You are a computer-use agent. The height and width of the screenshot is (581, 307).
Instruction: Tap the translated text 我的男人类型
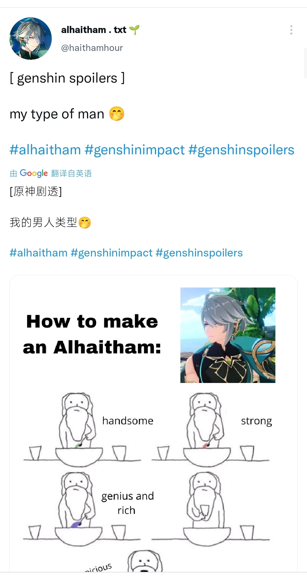43,222
